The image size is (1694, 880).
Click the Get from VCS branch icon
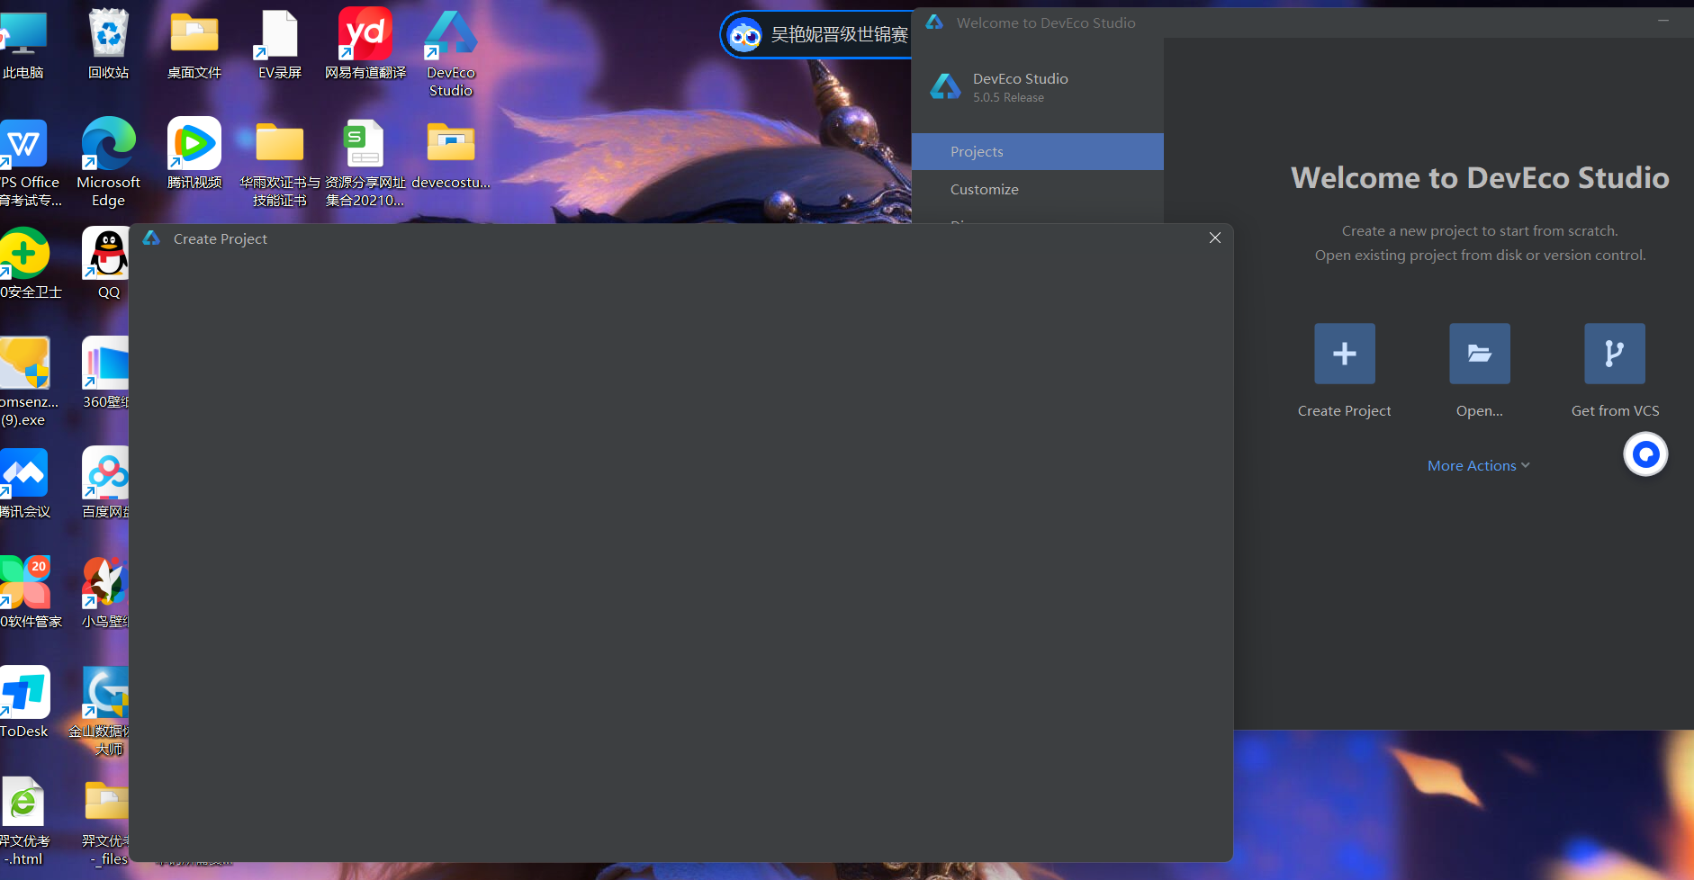(1614, 354)
